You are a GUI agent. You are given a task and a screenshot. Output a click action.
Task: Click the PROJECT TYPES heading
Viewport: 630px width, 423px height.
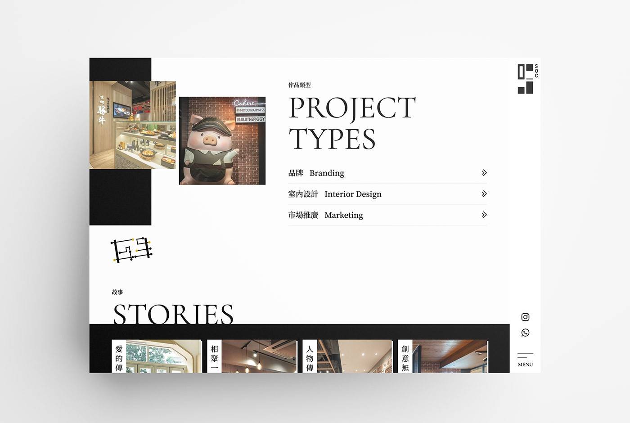tap(352, 122)
